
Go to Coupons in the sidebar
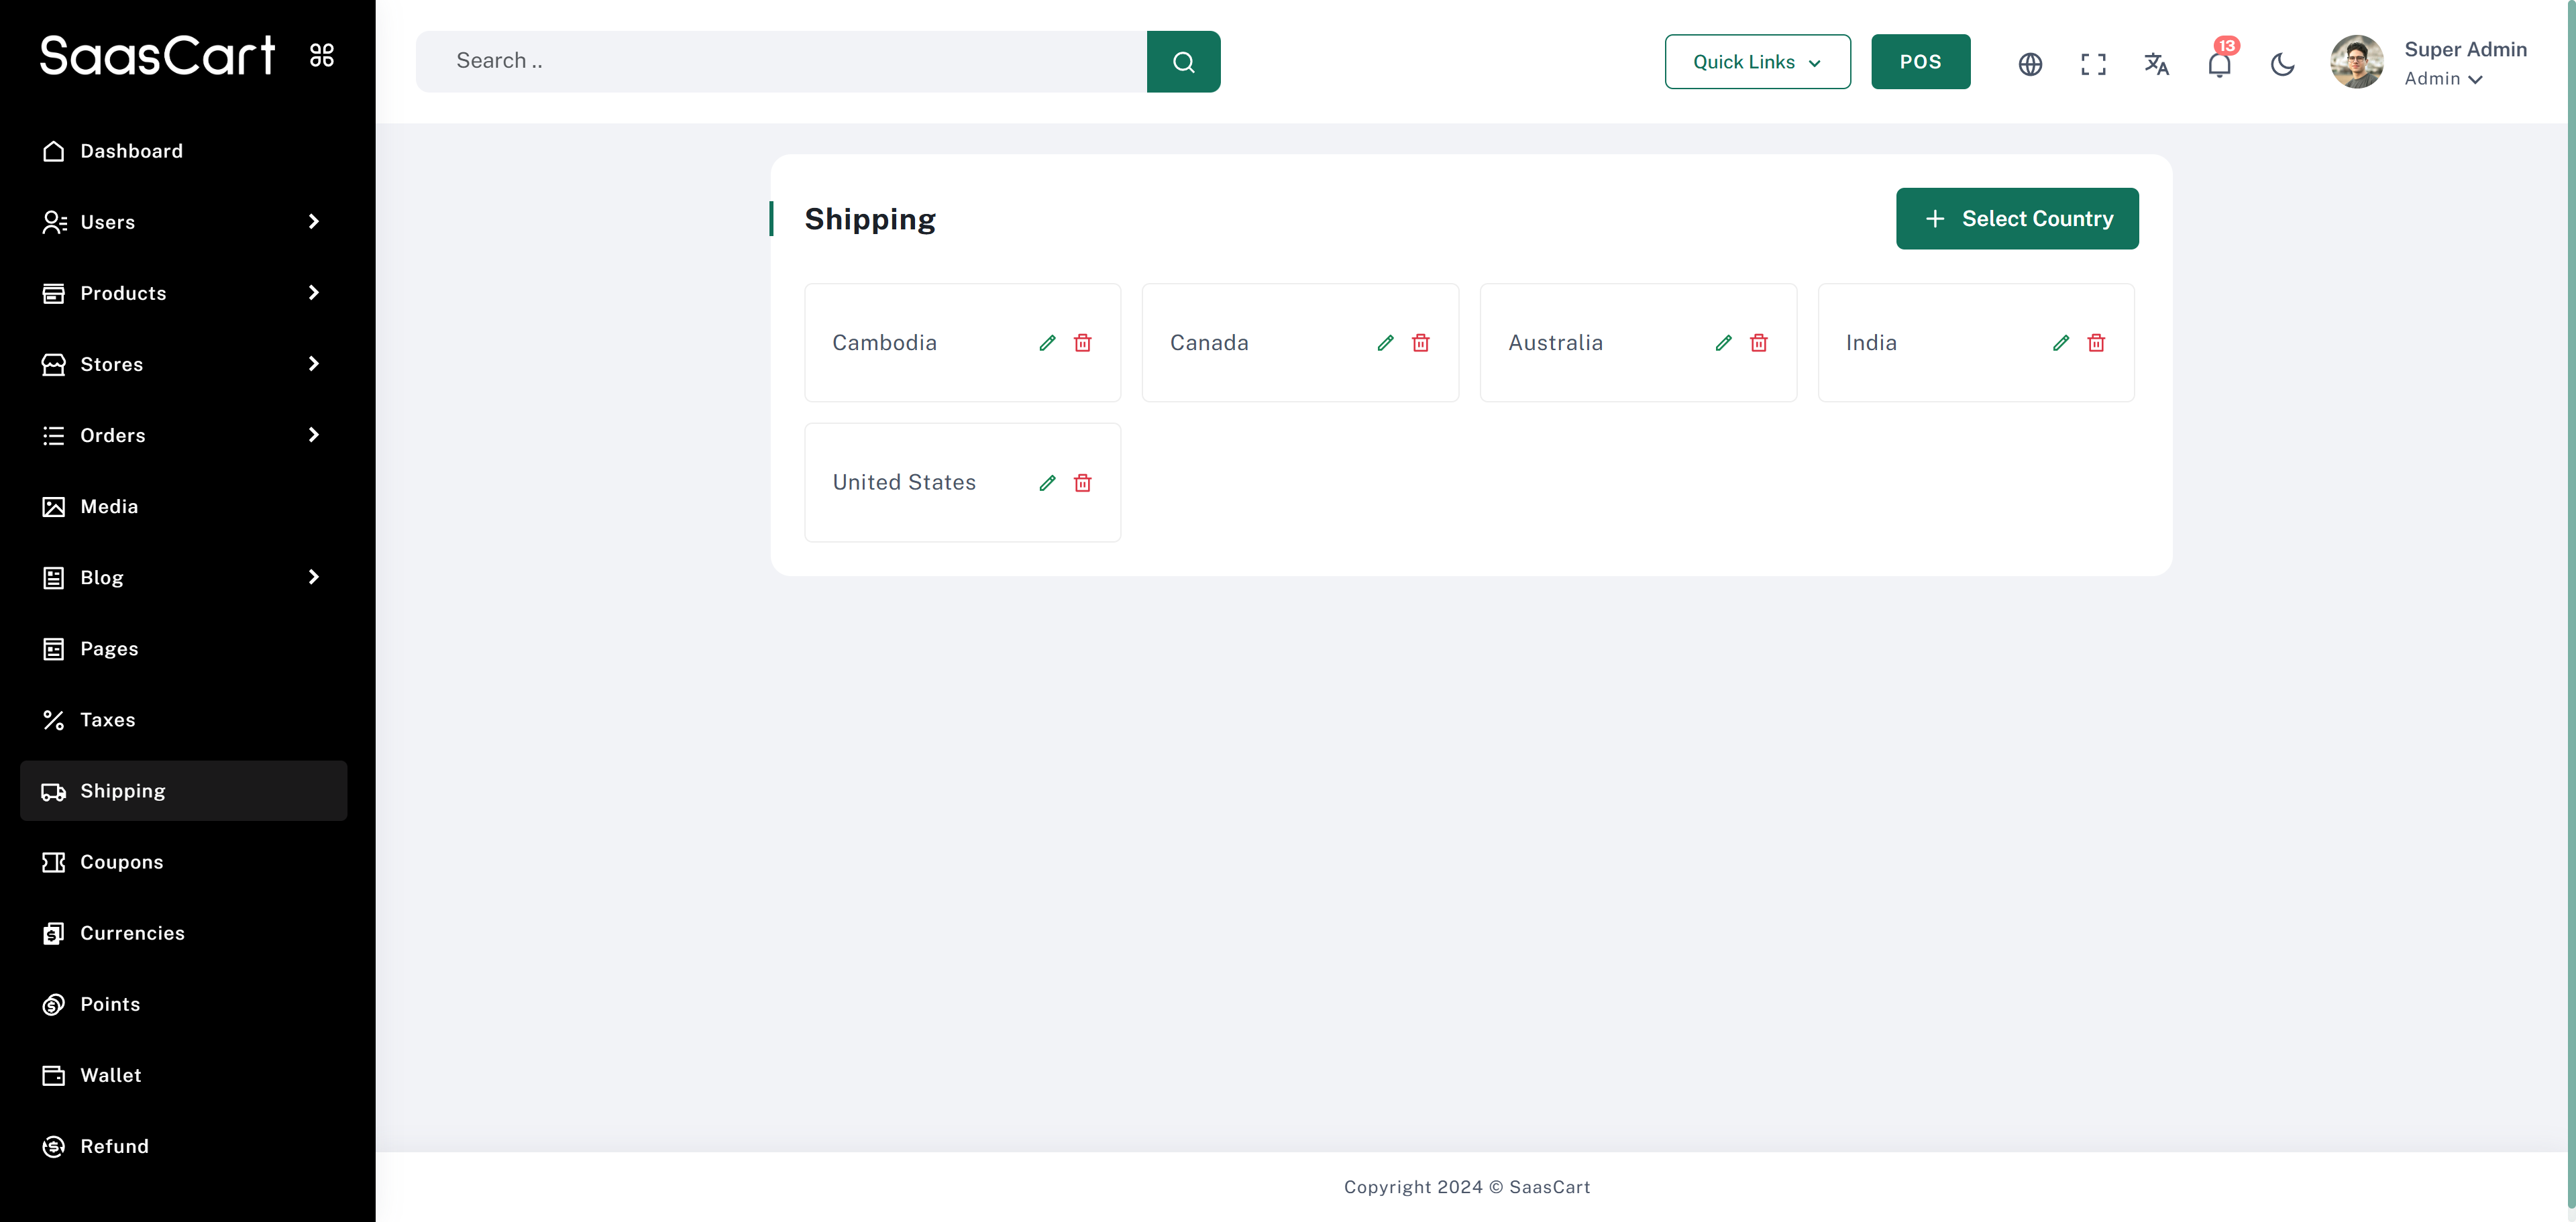click(x=121, y=862)
